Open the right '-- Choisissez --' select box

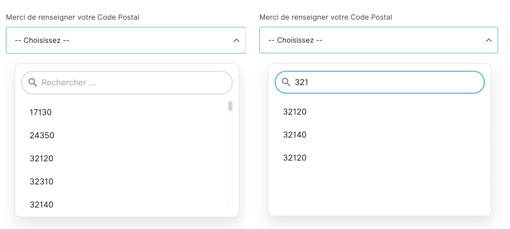pyautogui.click(x=379, y=40)
